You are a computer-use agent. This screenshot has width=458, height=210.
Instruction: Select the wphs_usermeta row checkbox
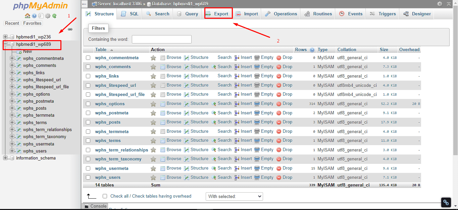[x=88, y=168]
